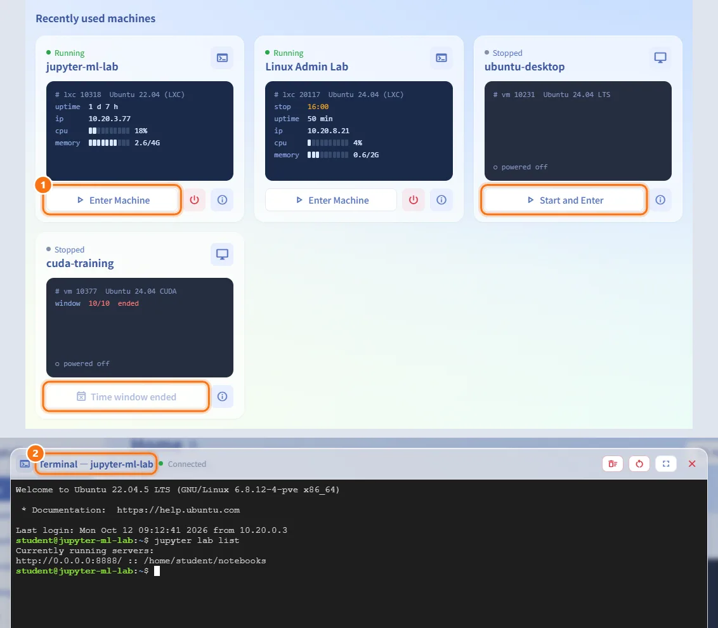This screenshot has width=718, height=628.
Task: Click the "2.6/4G" memory reading
Action: coord(147,143)
